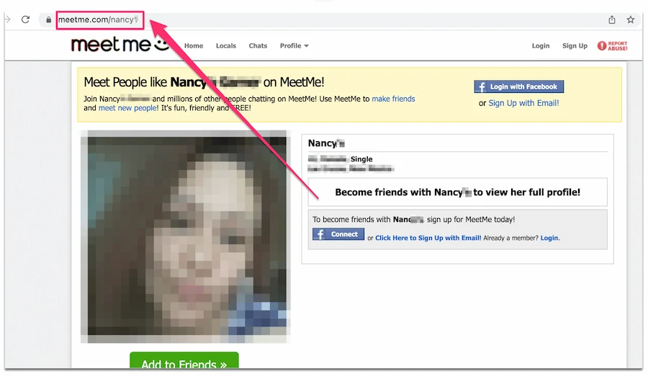Click the Login link in the header
The image size is (648, 376).
(x=541, y=46)
